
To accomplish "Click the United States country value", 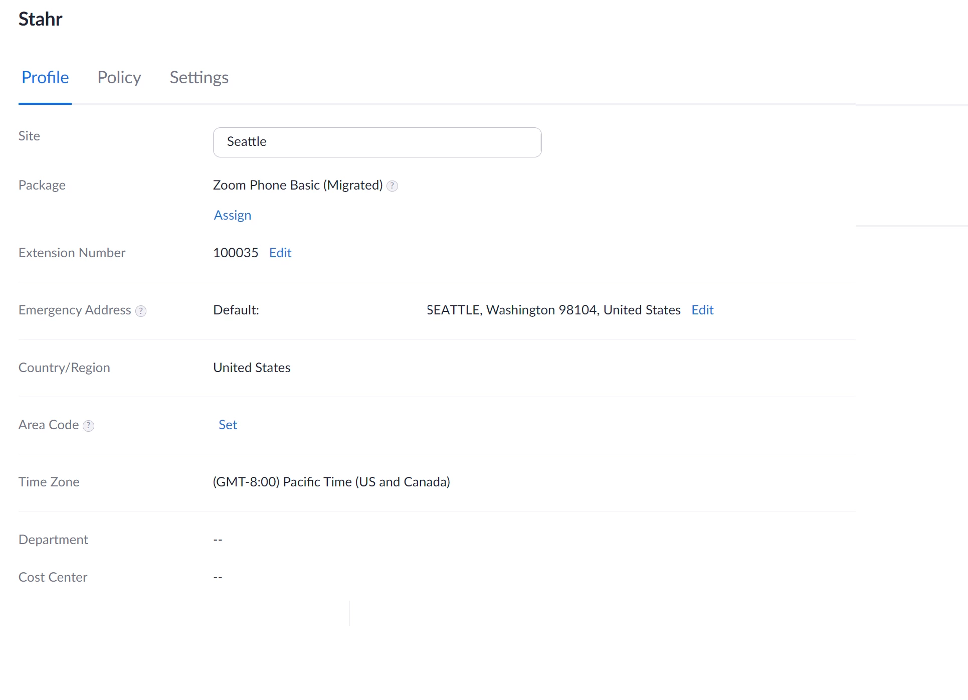I will pos(252,368).
